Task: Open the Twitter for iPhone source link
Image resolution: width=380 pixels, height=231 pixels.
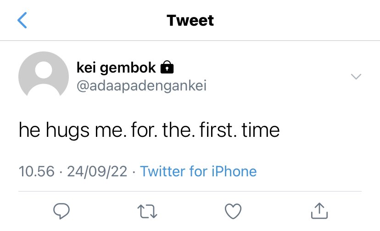Action: tap(198, 171)
